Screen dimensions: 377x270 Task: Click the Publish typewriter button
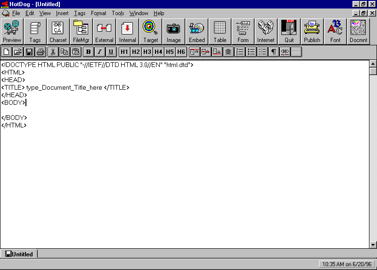[312, 32]
